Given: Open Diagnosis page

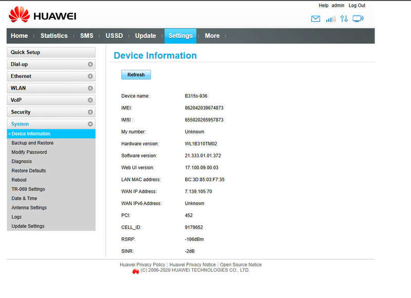Looking at the screenshot, I should (x=22, y=161).
